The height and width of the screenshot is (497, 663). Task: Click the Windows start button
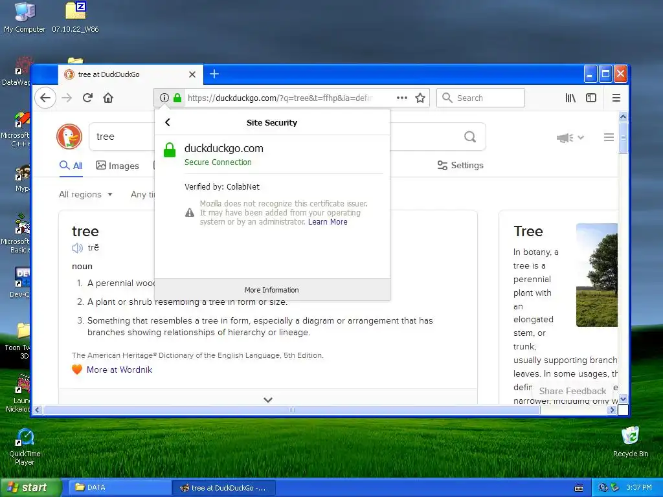(30, 488)
